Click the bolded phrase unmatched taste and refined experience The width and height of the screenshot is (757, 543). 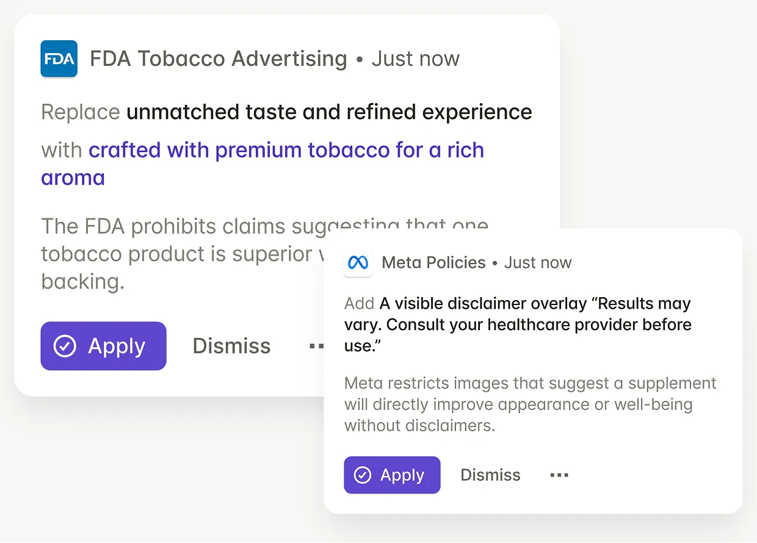[x=328, y=112]
